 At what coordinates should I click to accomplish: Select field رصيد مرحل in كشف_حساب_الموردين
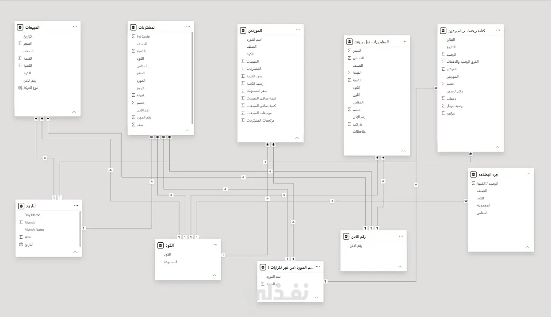[x=455, y=106]
